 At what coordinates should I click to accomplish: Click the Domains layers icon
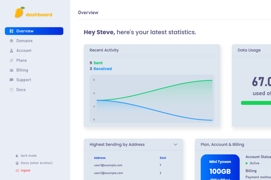coord(11,41)
